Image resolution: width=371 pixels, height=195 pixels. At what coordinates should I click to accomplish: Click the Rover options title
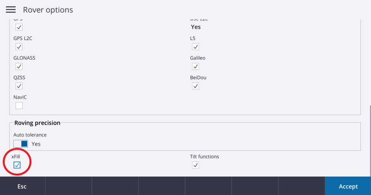coord(48,10)
